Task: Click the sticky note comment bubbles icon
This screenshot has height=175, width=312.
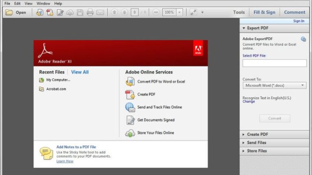Action: point(46,153)
